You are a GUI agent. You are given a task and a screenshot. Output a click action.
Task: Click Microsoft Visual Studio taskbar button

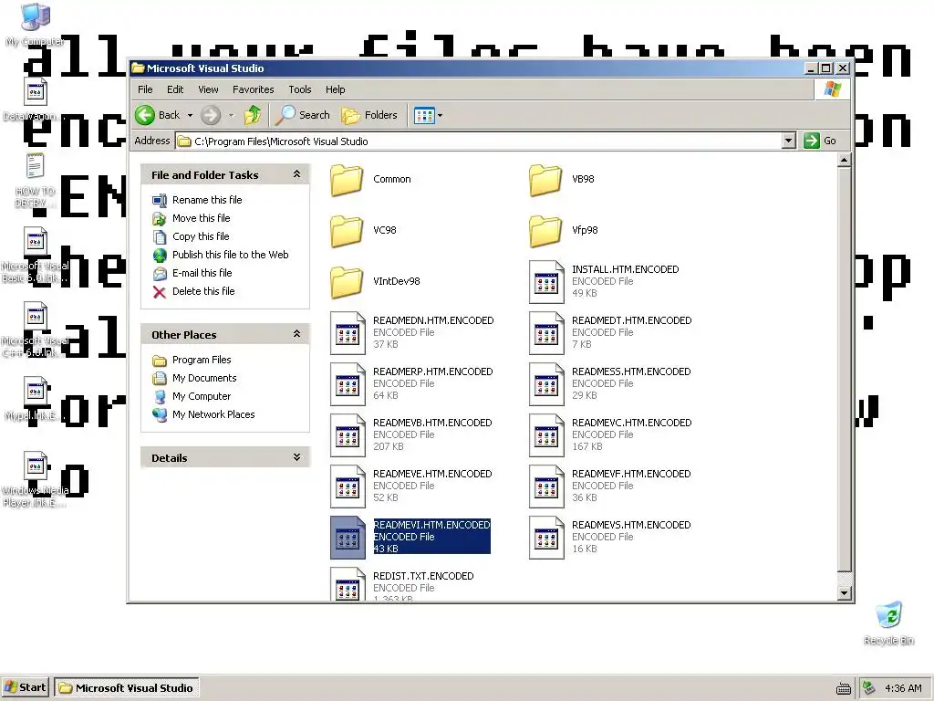(x=126, y=688)
